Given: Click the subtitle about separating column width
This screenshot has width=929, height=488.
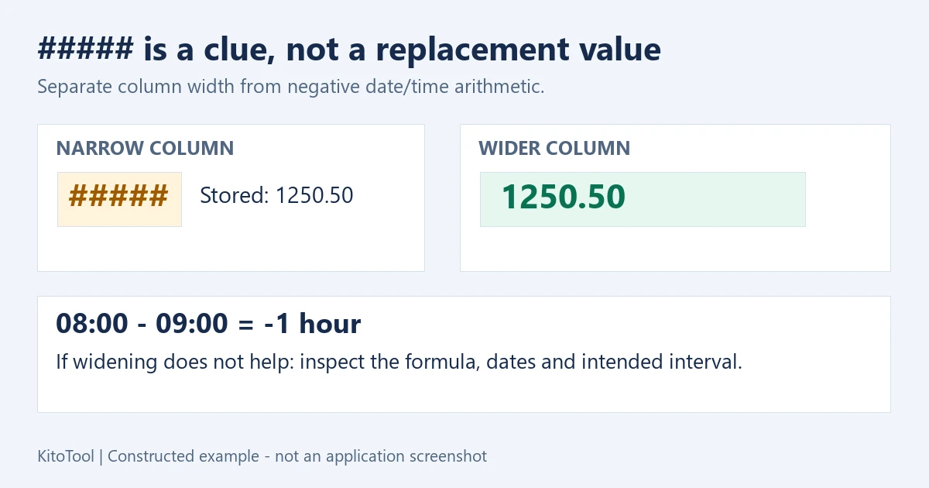Looking at the screenshot, I should tap(291, 87).
